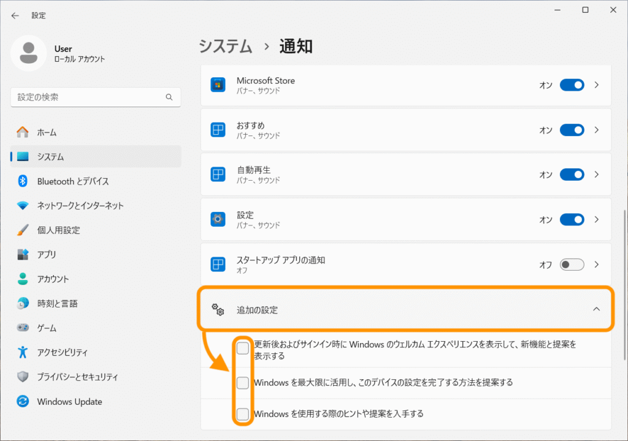
Task: Collapse 追加の設定 with the up chevron
Action: pyautogui.click(x=597, y=309)
